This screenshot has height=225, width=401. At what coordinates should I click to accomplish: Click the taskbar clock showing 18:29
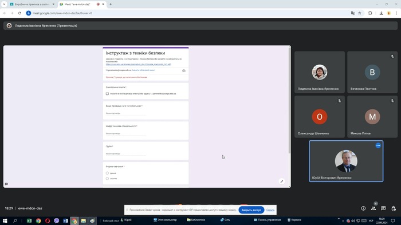[382, 220]
